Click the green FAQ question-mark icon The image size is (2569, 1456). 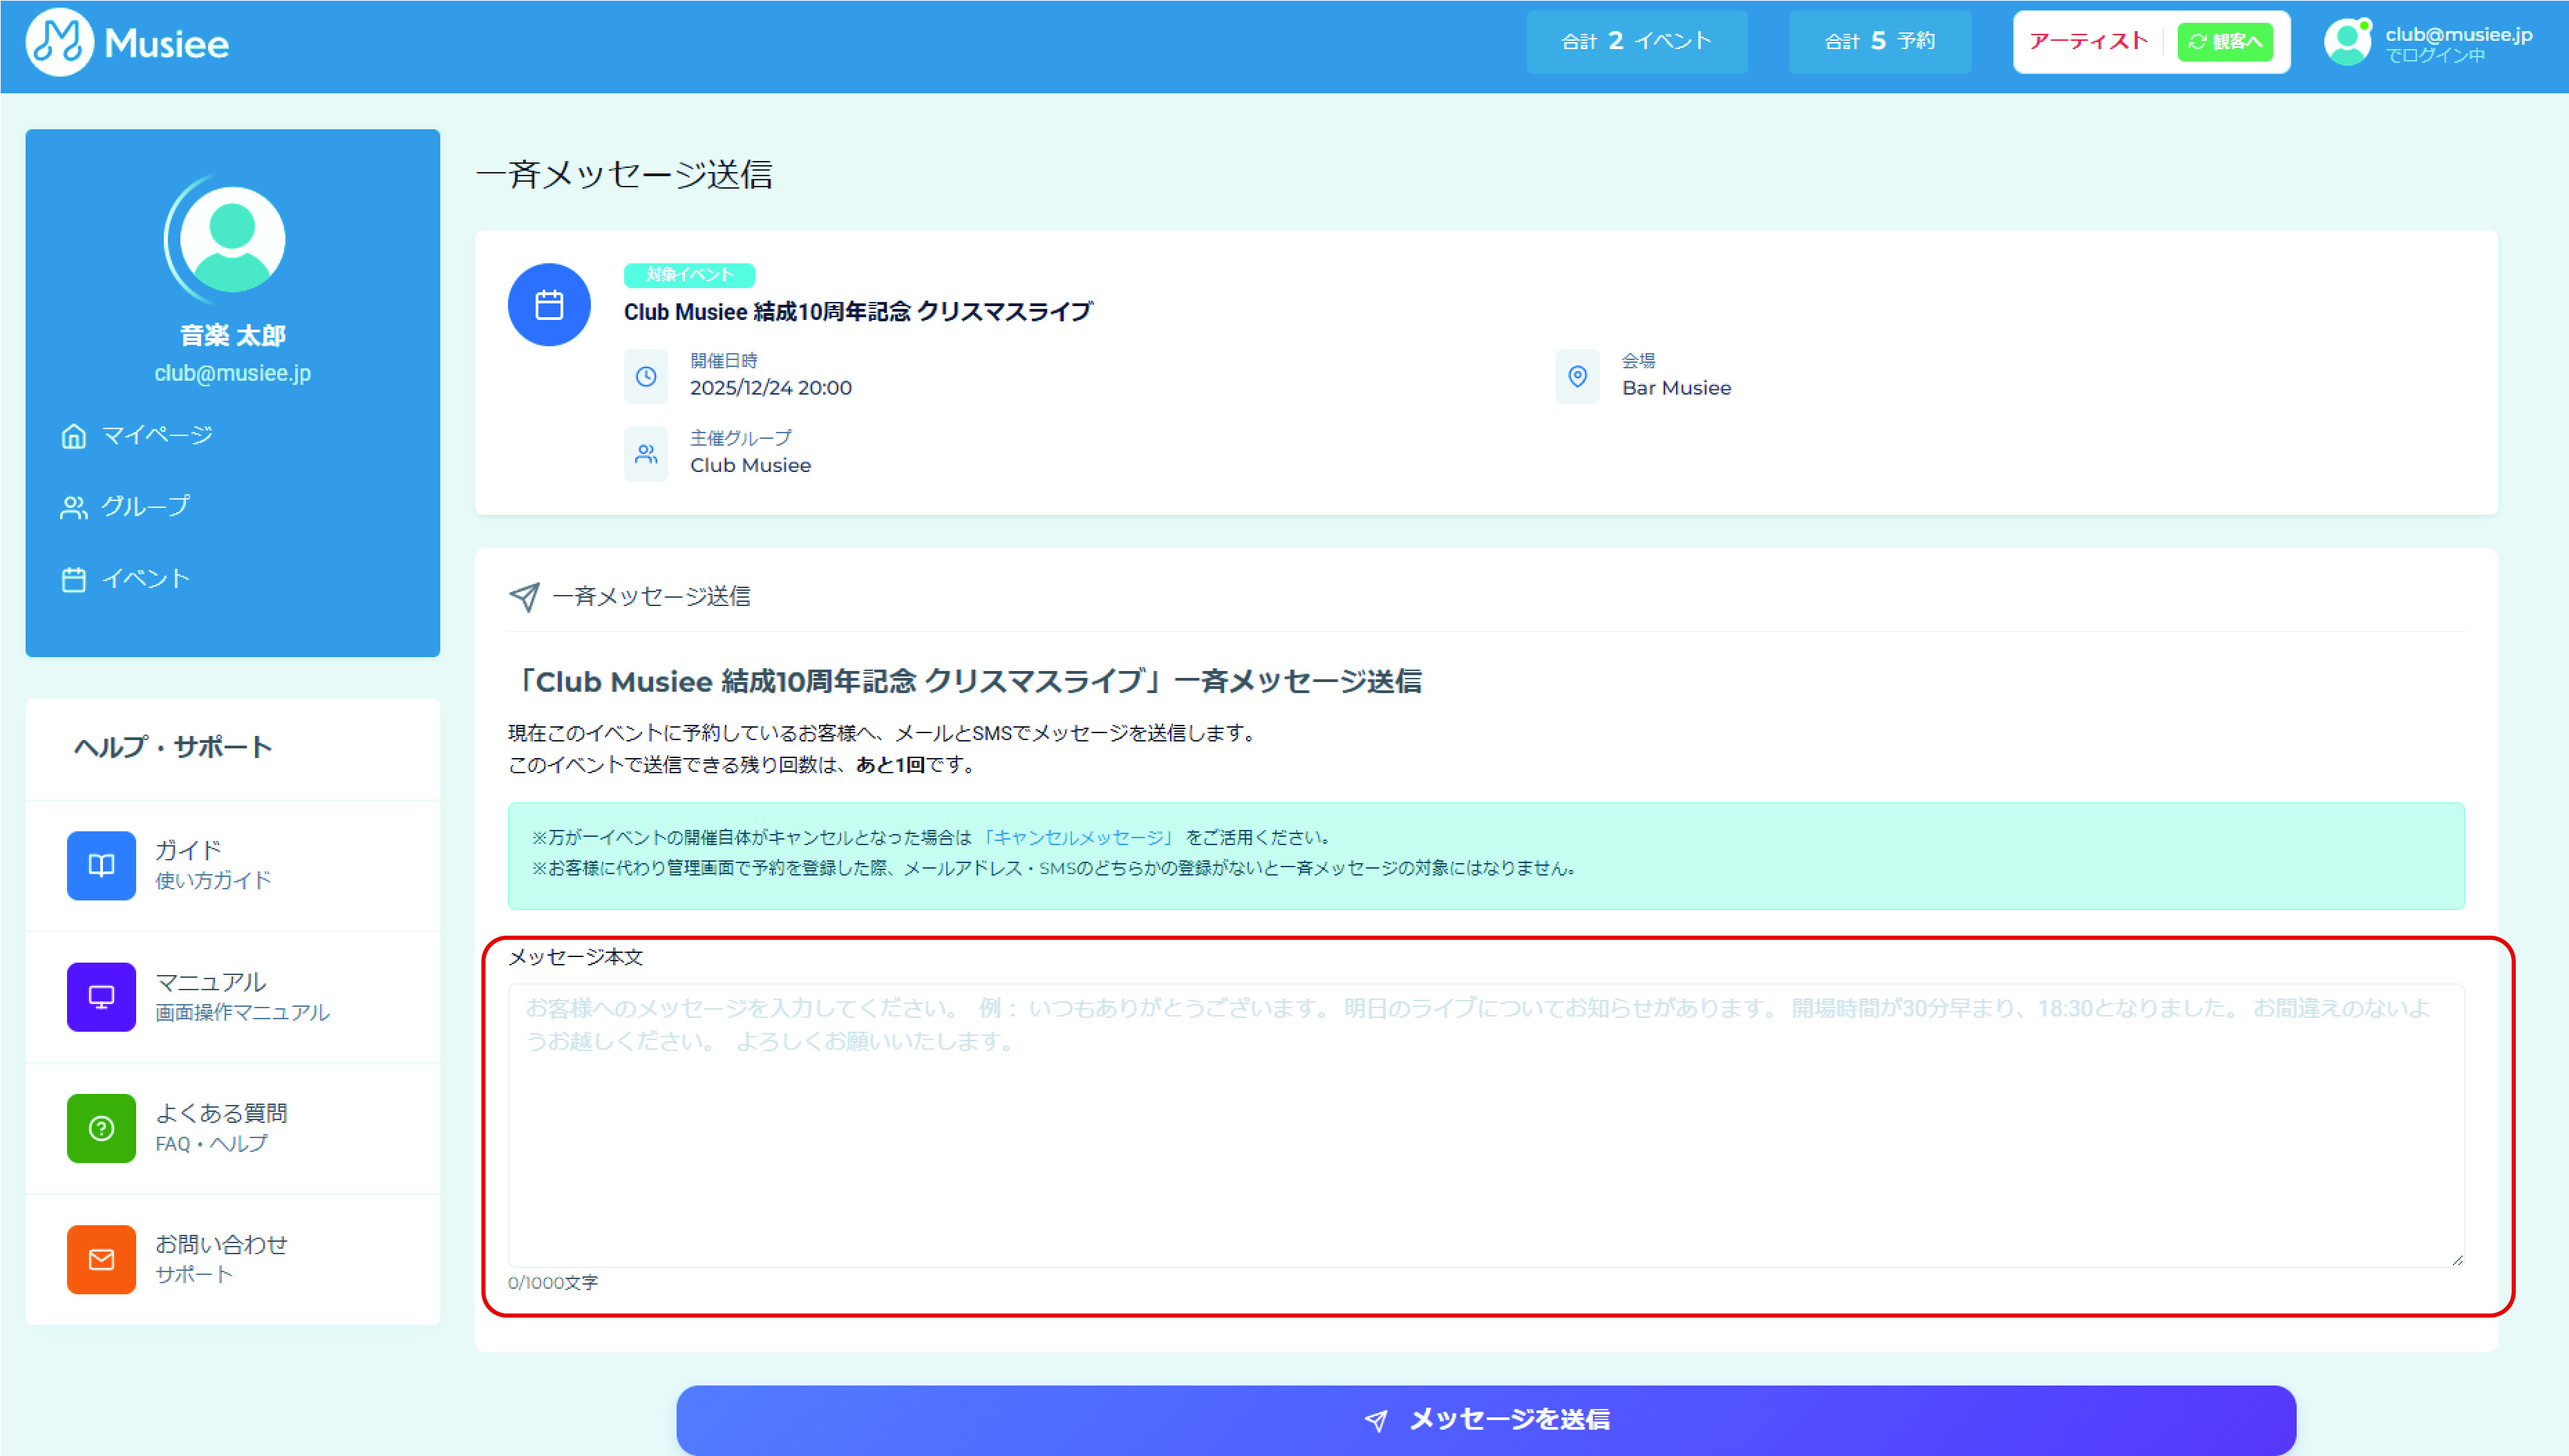pyautogui.click(x=101, y=1127)
